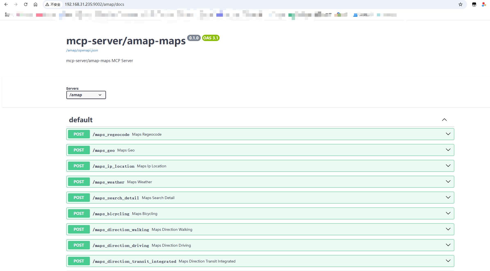Click the /maps_direction_walking path text

pyautogui.click(x=121, y=230)
